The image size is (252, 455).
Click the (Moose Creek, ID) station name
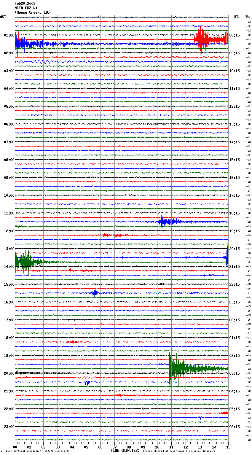pyautogui.click(x=32, y=12)
